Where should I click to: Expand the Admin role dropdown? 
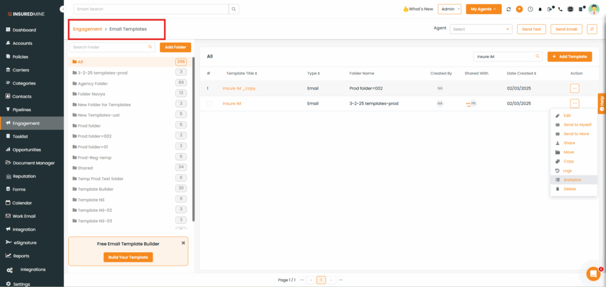coord(450,9)
